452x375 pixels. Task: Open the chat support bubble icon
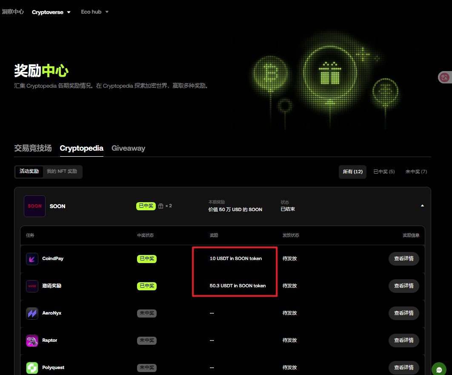pos(439,369)
